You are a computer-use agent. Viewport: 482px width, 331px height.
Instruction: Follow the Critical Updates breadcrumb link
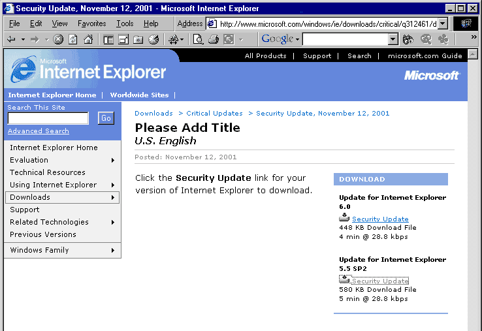click(x=215, y=114)
